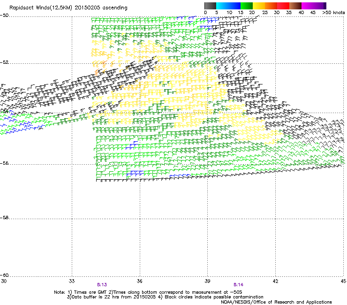Click the latitude label '-50' on the left axis
This screenshot has width=347, height=305.
point(4,15)
